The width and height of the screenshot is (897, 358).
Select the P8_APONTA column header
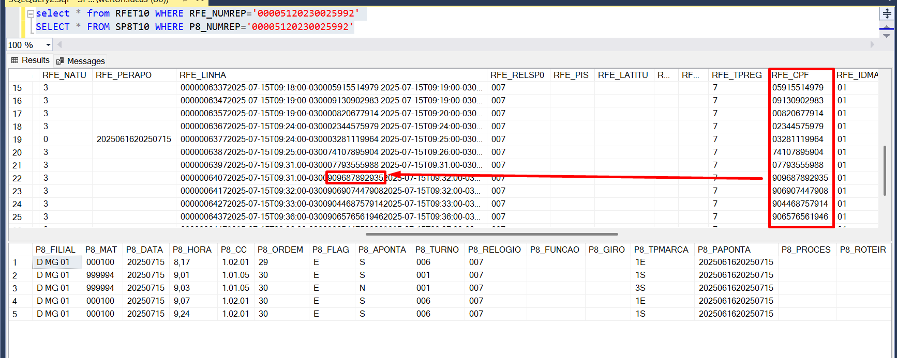[x=383, y=250]
